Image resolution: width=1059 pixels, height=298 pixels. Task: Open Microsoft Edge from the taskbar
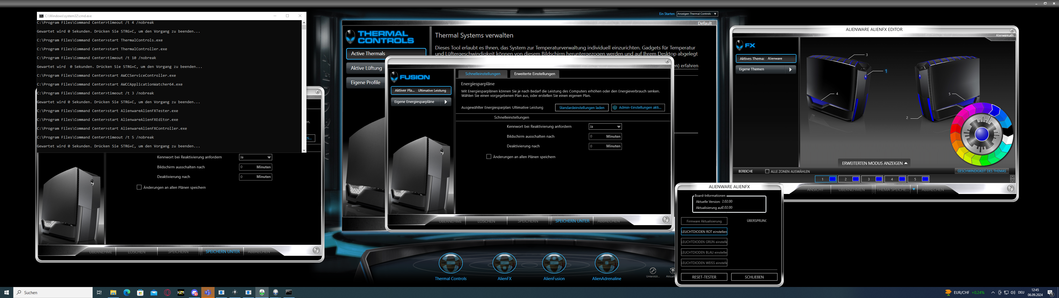127,292
